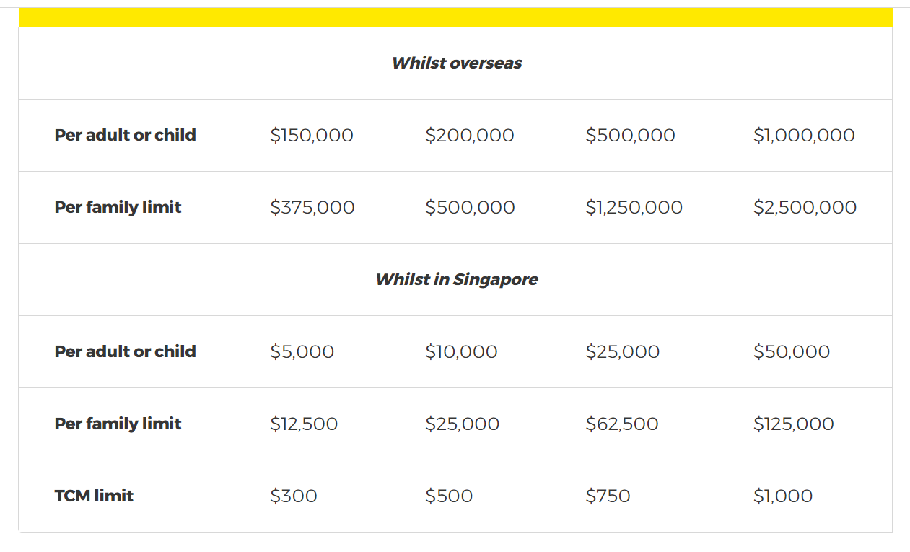Click the $10,000 Singapore amount
The image size is (910, 552).
click(x=461, y=351)
